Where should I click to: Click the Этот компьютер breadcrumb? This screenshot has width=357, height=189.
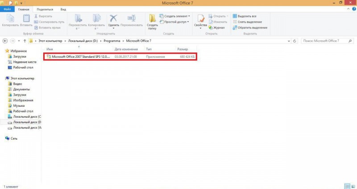pyautogui.click(x=50, y=41)
